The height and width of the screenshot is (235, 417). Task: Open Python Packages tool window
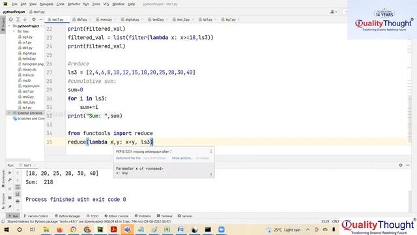(68, 216)
